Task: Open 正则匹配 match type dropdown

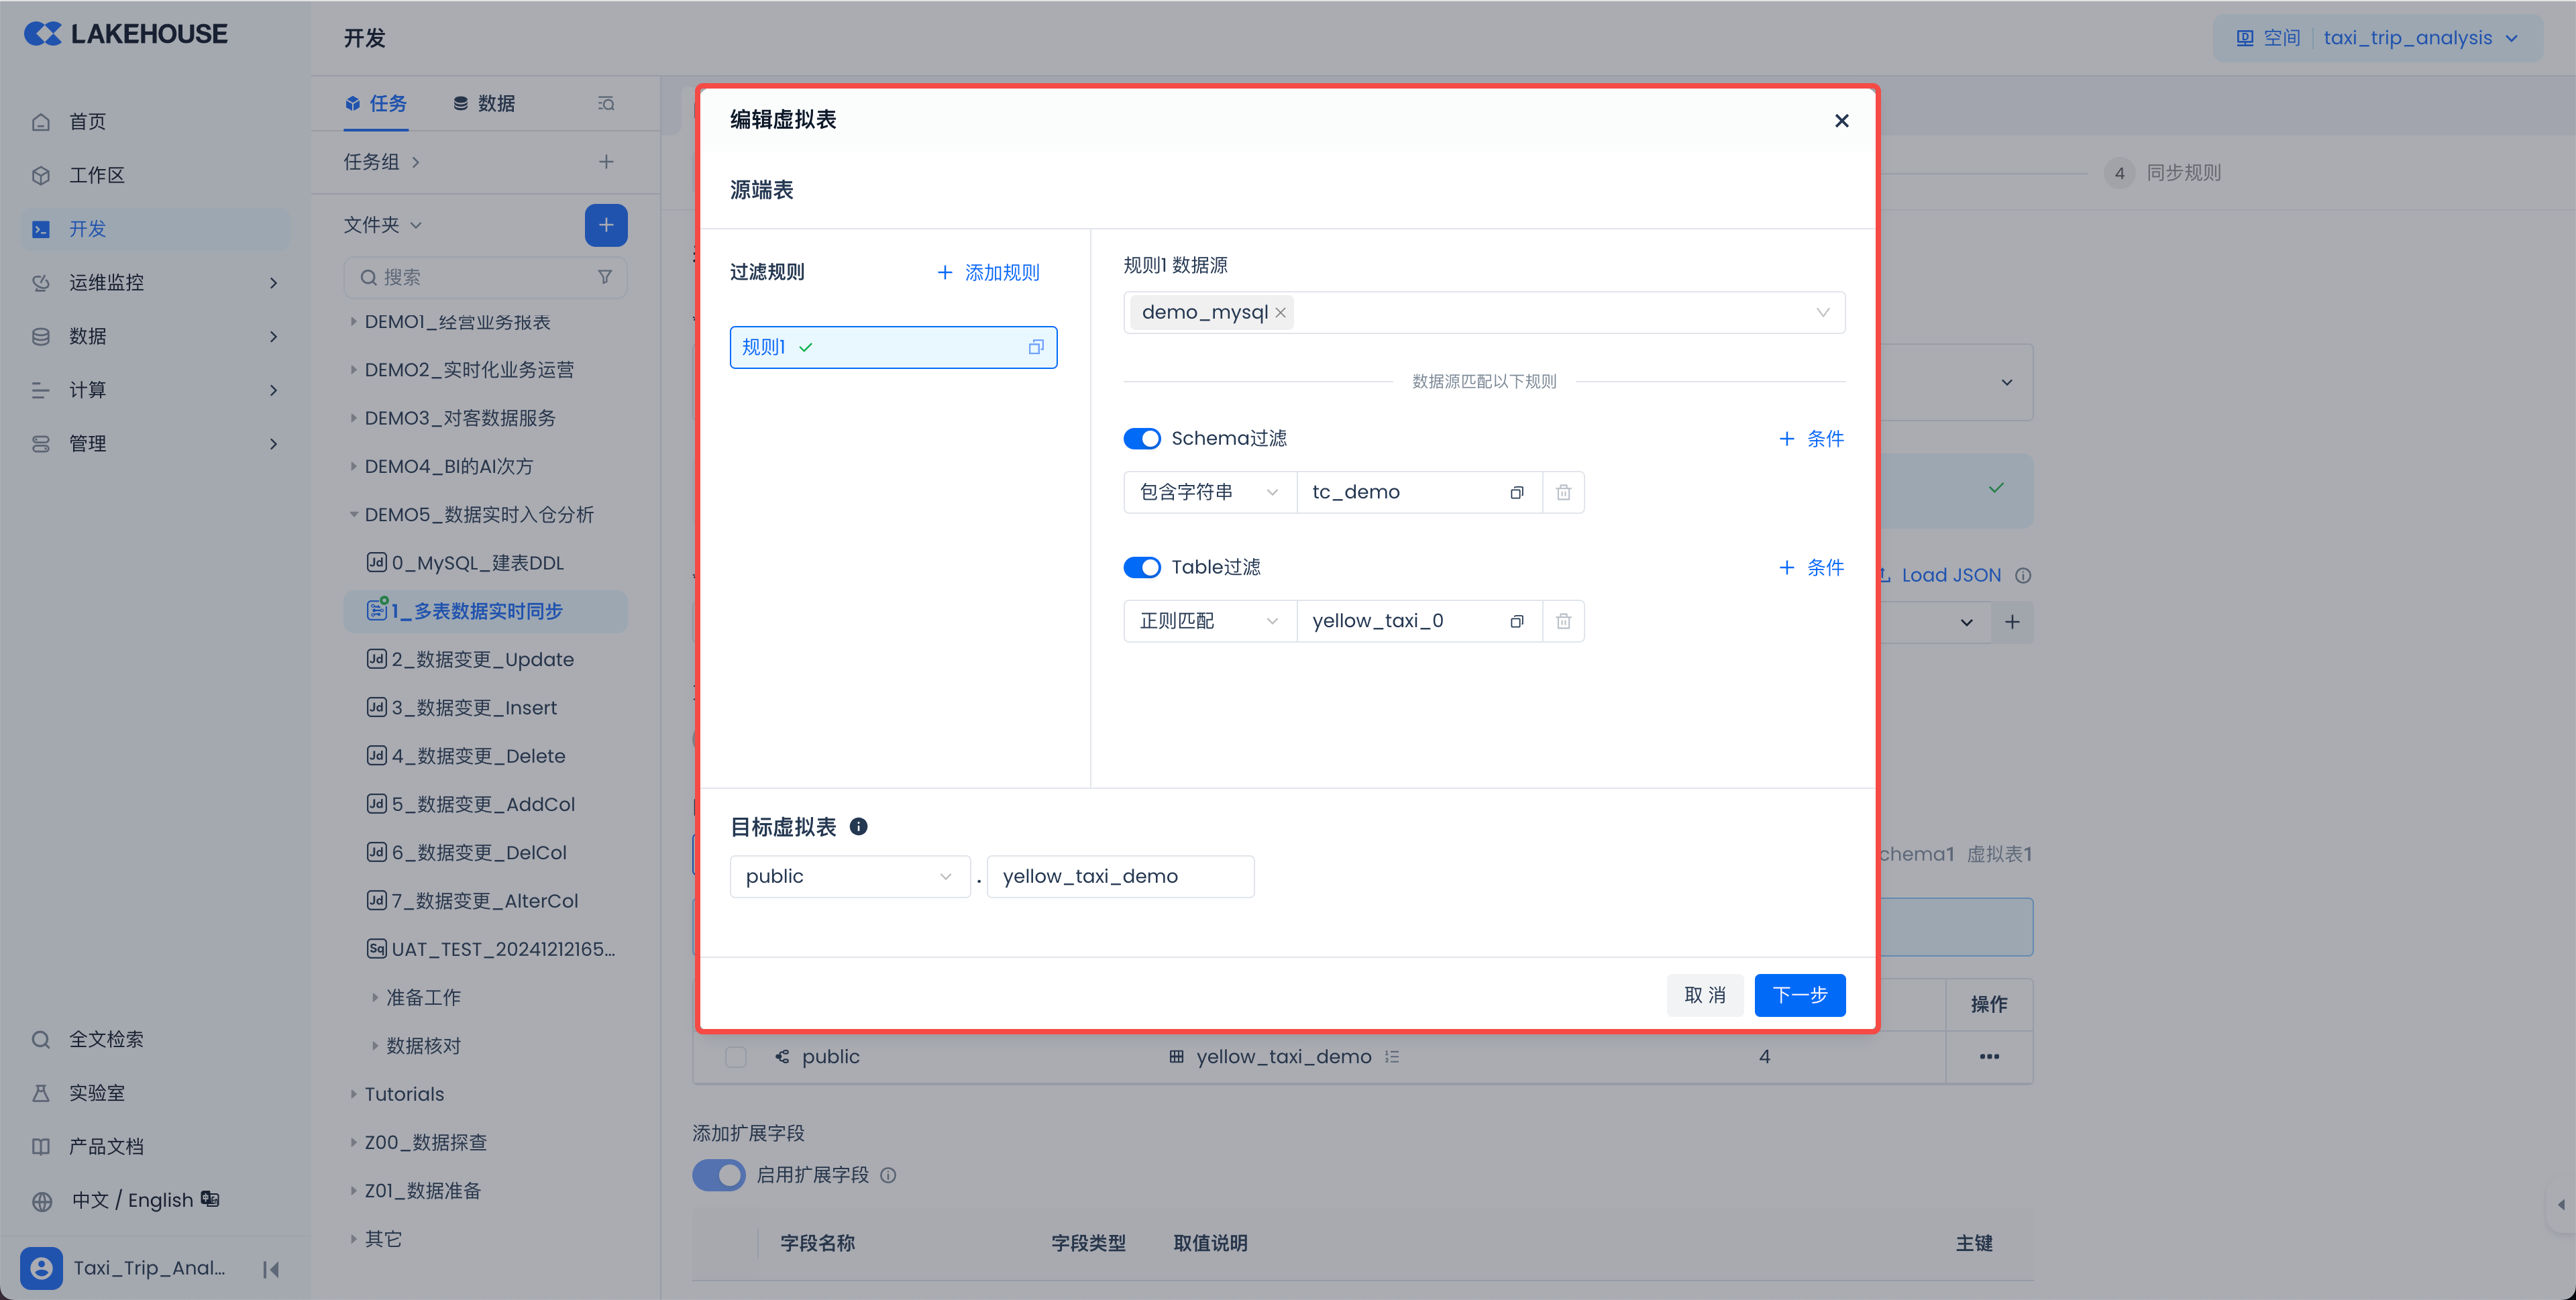Action: click(x=1208, y=621)
